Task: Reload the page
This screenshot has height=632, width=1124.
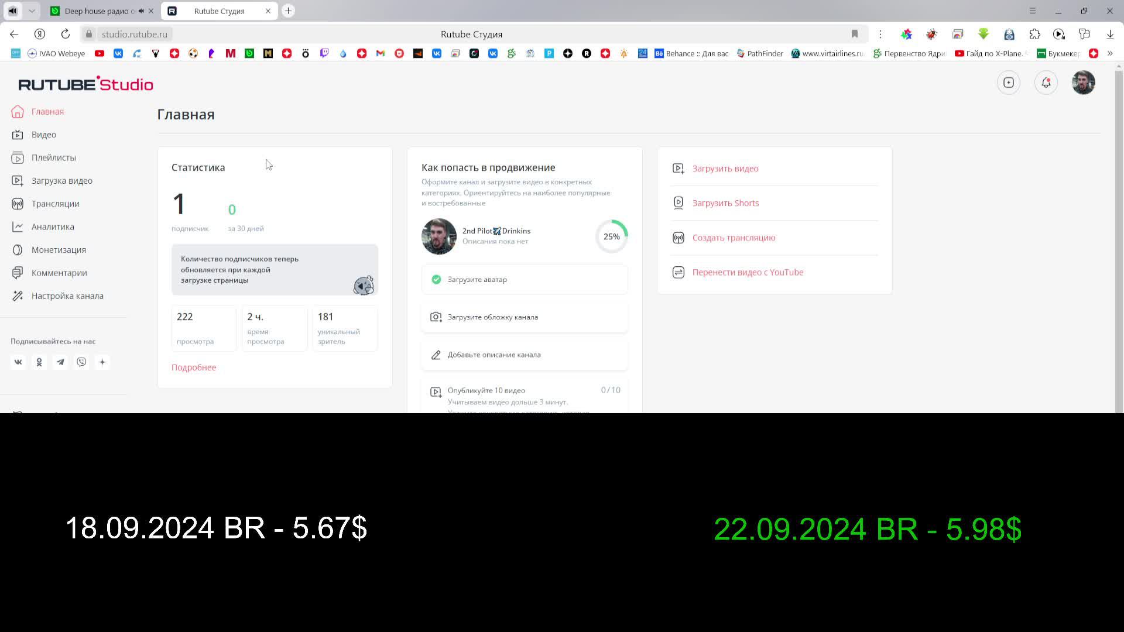Action: tap(66, 34)
